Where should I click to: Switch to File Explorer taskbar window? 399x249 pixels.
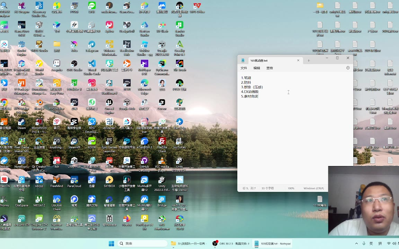tap(188, 243)
